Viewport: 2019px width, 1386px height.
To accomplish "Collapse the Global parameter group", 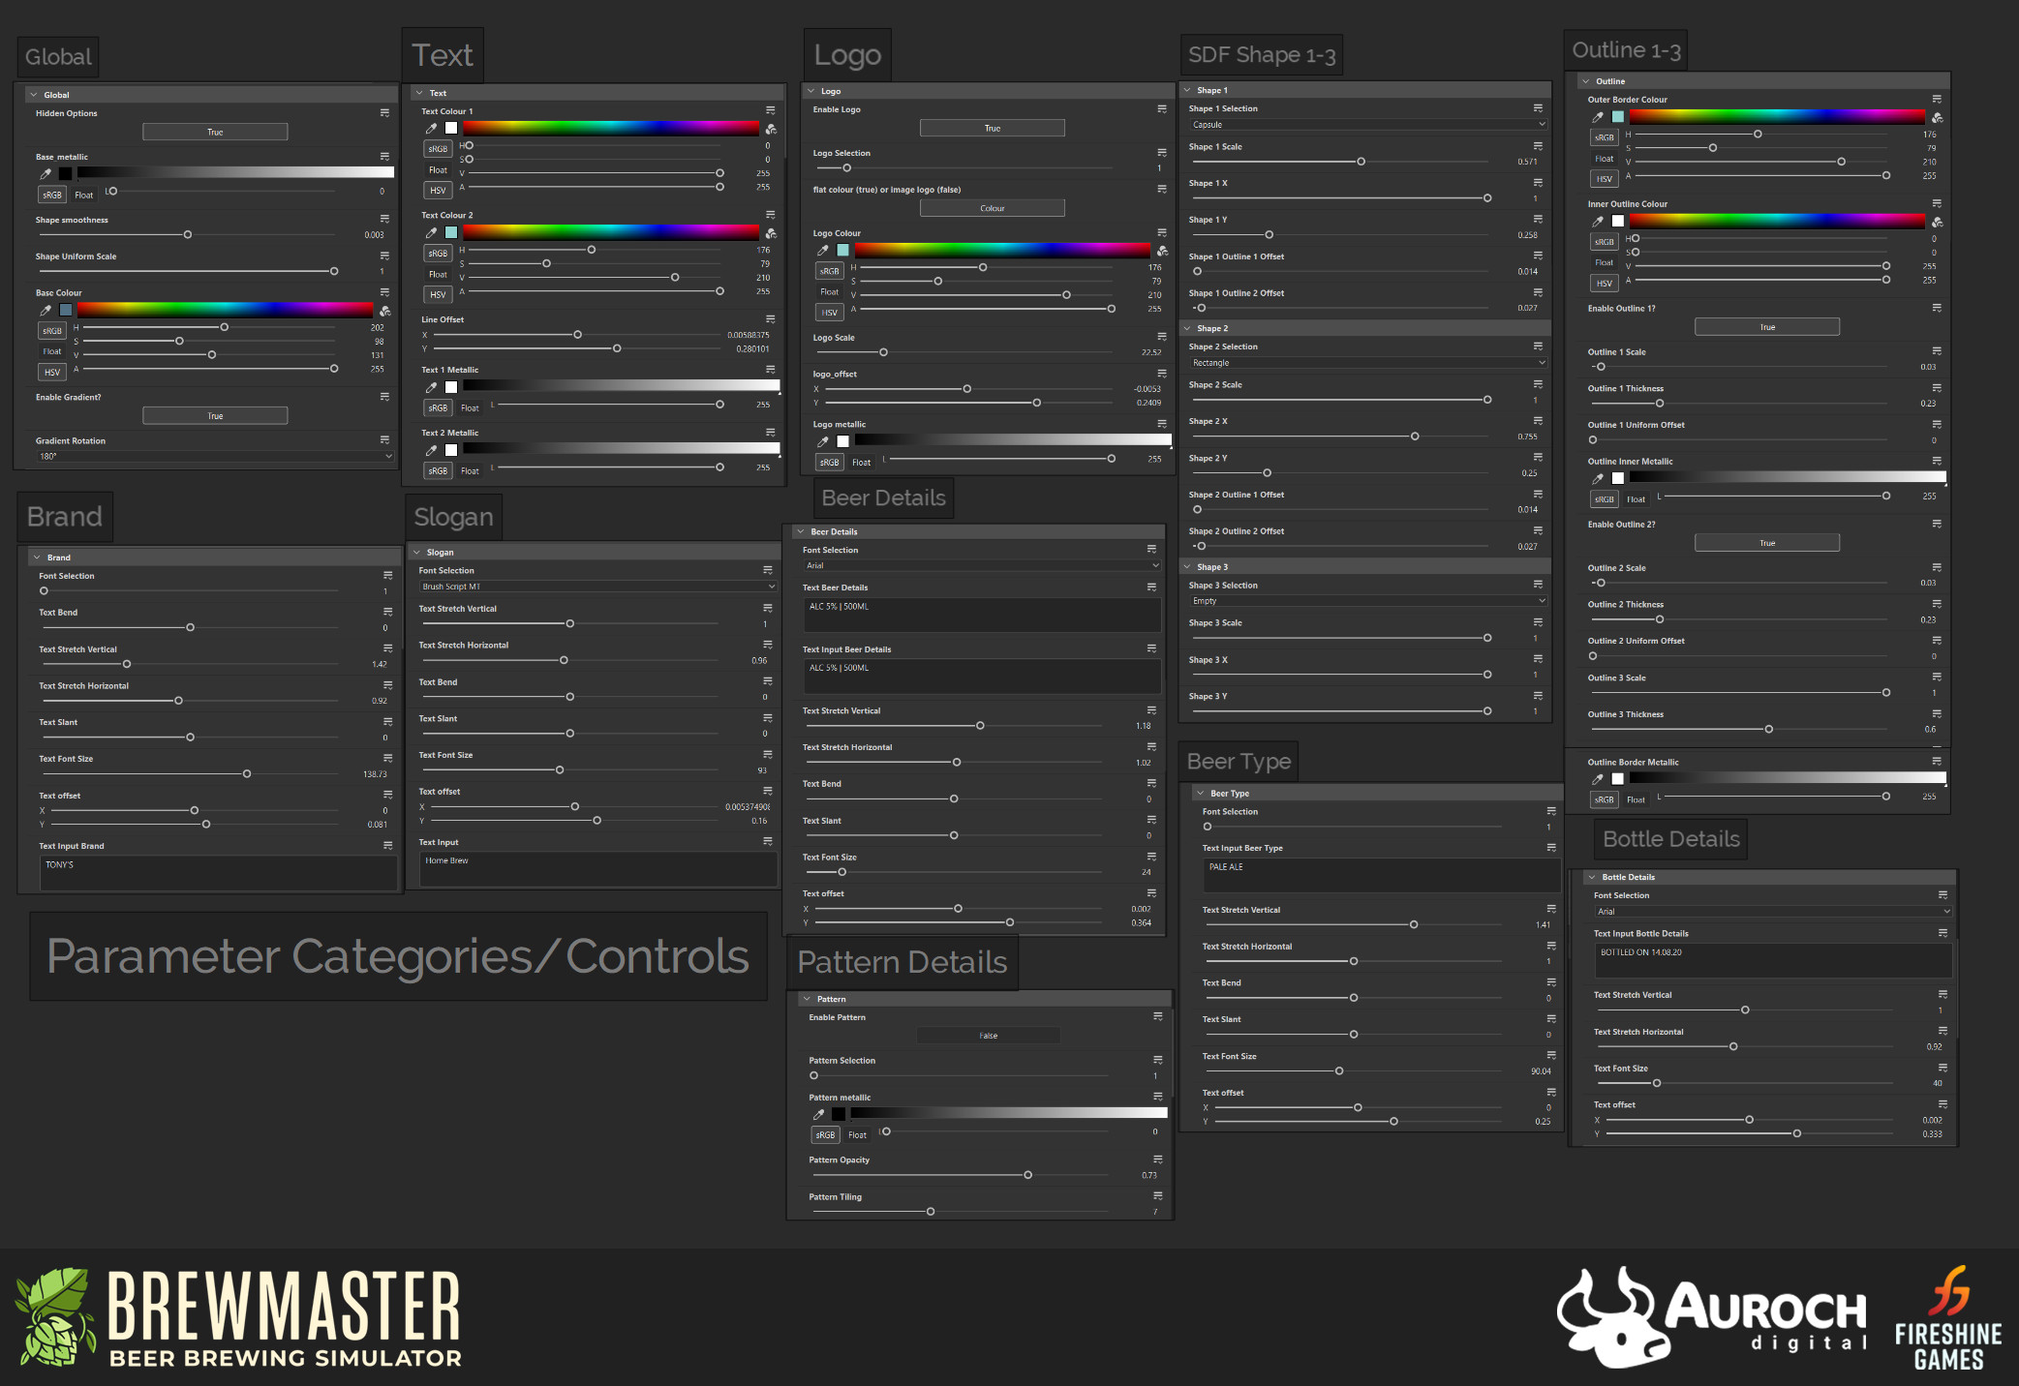I will point(34,95).
